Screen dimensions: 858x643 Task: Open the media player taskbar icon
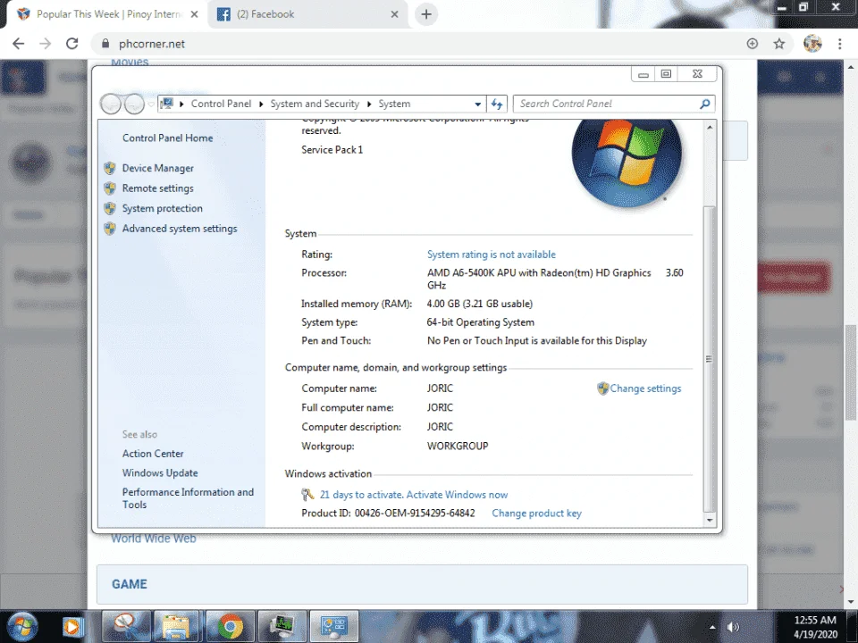71,627
